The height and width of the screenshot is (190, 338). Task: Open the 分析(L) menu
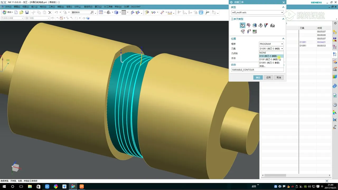tap(78, 7)
